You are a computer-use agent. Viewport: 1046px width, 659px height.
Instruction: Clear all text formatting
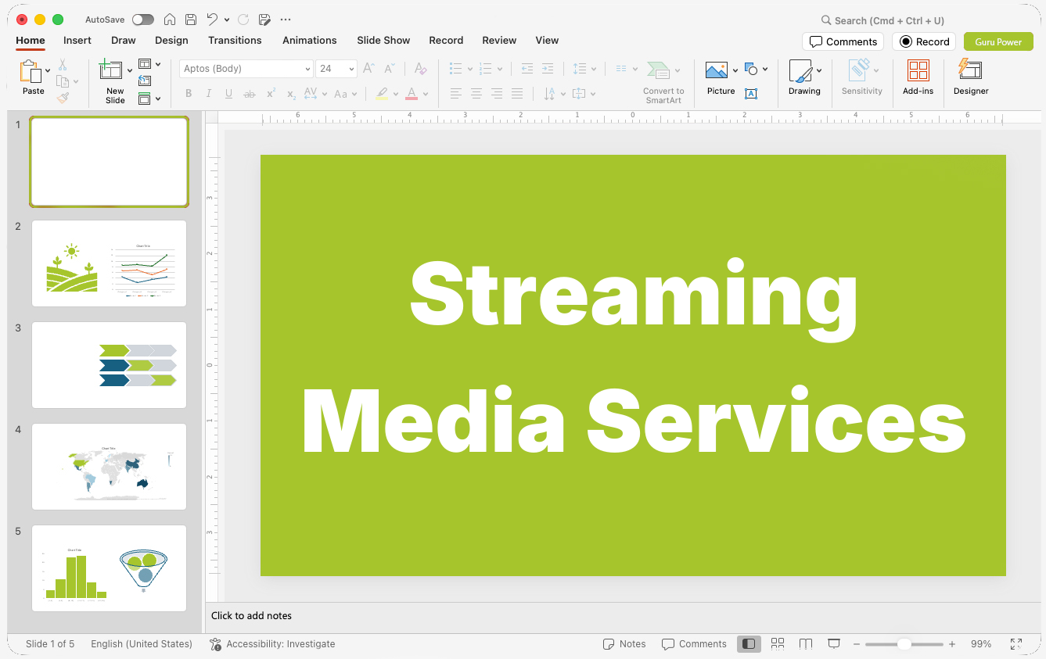click(x=420, y=69)
